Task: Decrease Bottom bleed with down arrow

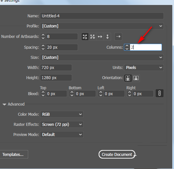Action: tap(72, 95)
